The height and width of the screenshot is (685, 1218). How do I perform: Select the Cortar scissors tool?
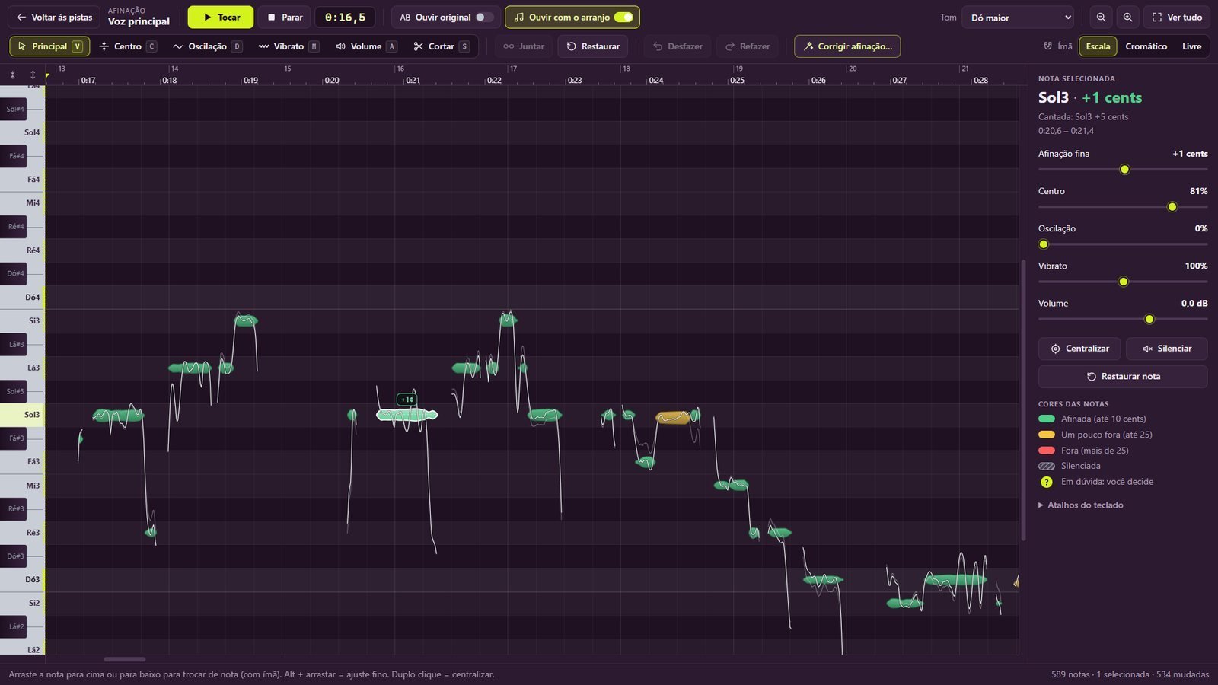442,46
